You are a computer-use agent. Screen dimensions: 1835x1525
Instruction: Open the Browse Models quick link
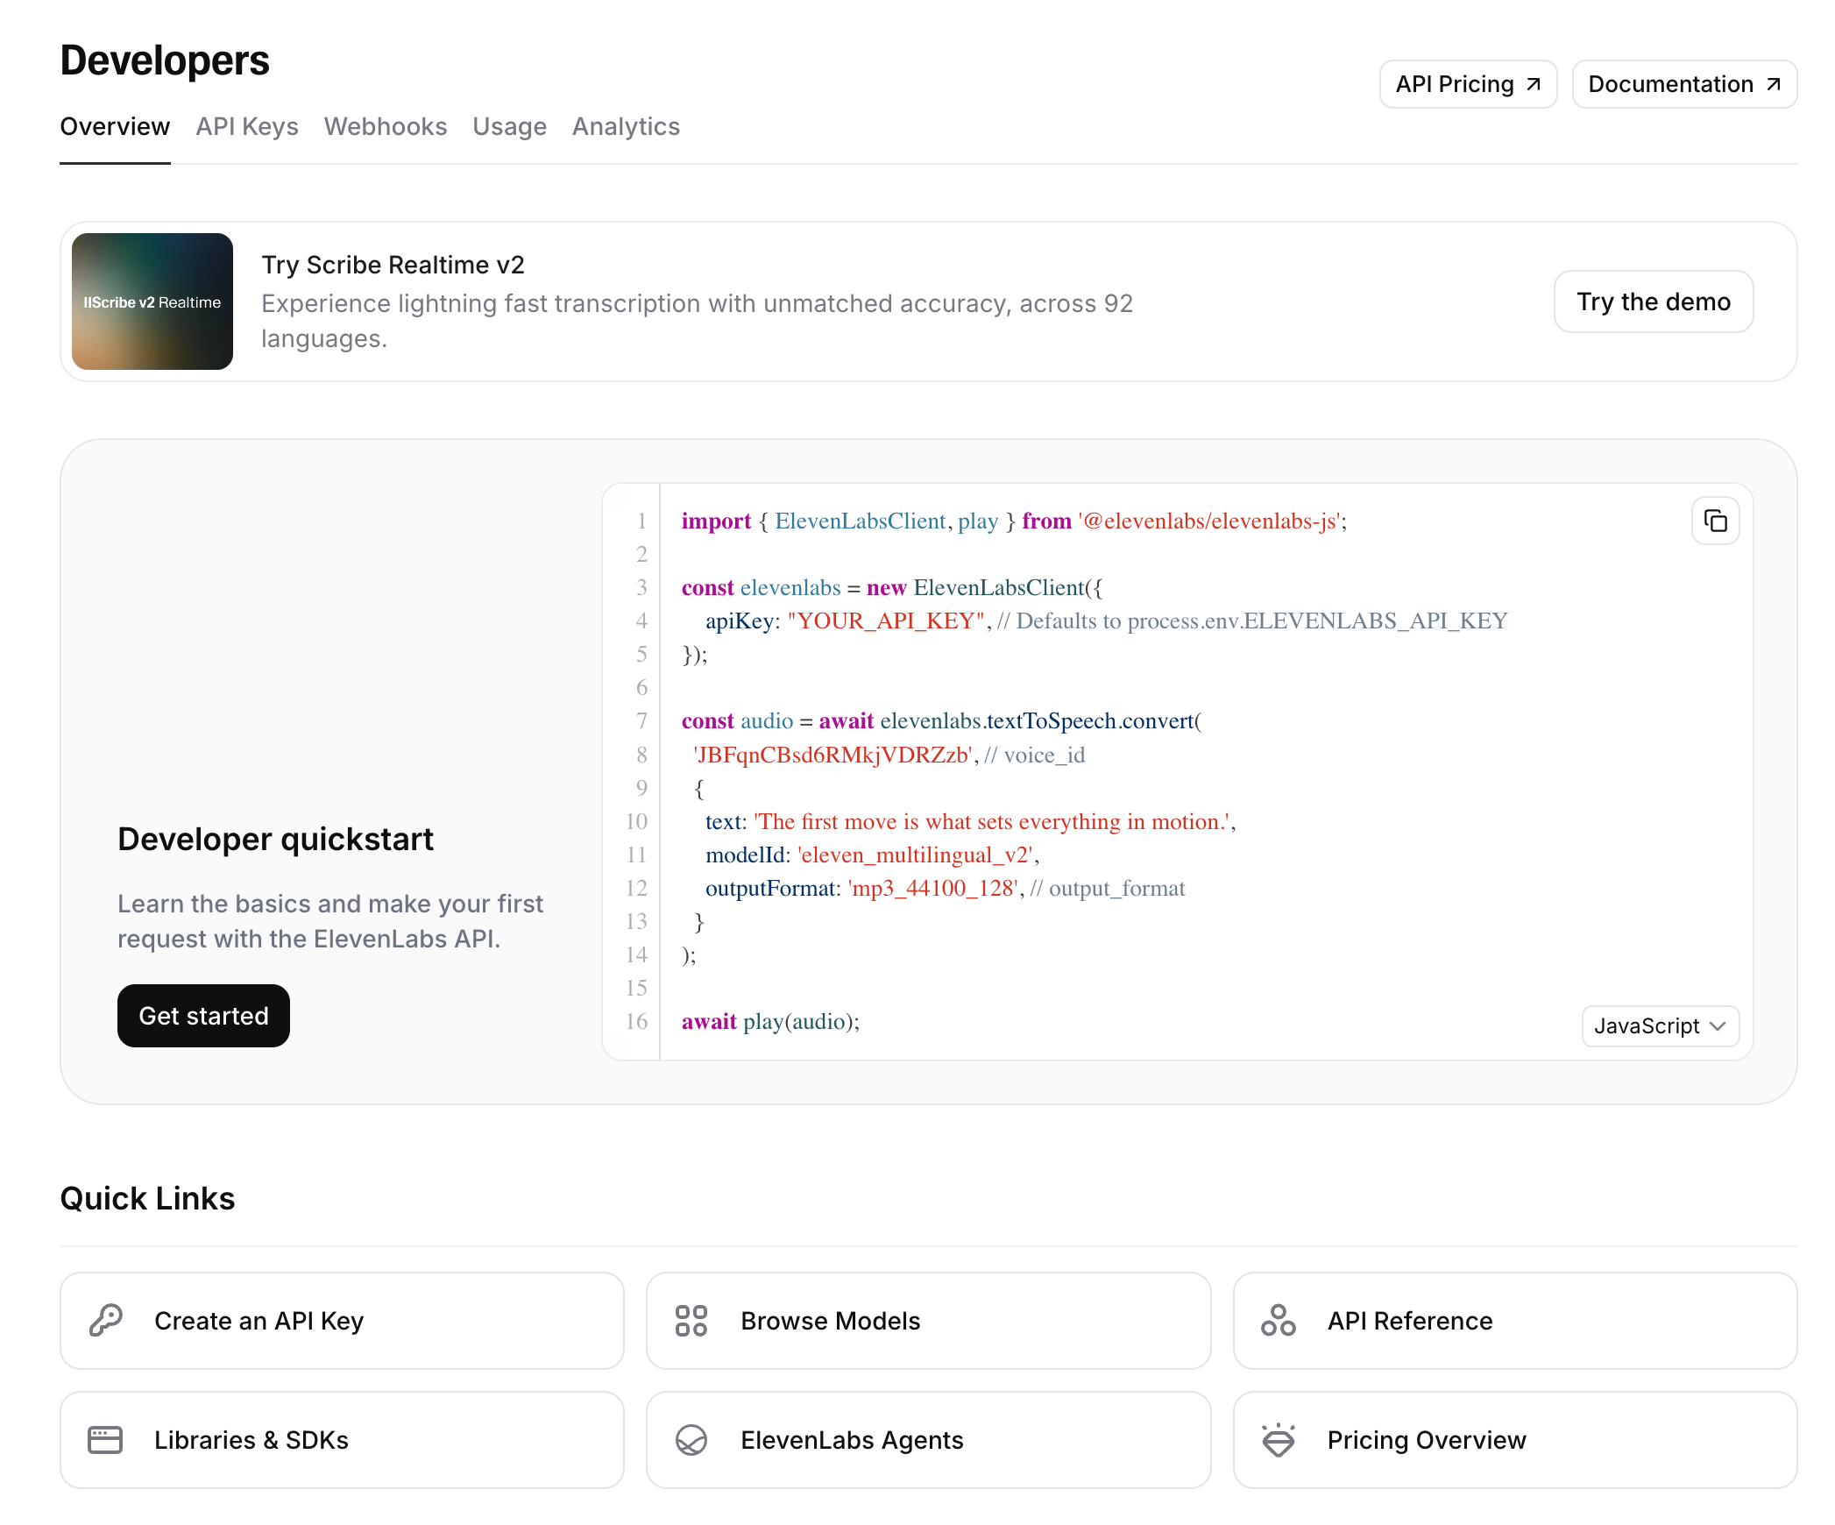(927, 1320)
